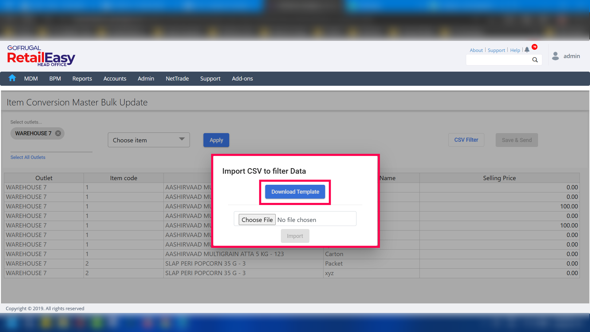Open the notifications bell icon
Screen dimensions: 590x332
(x=527, y=50)
